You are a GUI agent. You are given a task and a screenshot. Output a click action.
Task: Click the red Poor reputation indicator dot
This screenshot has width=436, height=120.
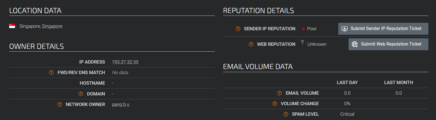coord(303,29)
